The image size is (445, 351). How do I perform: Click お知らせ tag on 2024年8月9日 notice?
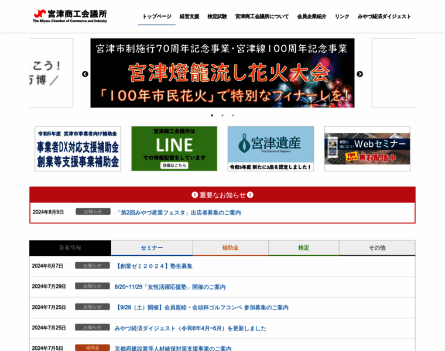93,212
